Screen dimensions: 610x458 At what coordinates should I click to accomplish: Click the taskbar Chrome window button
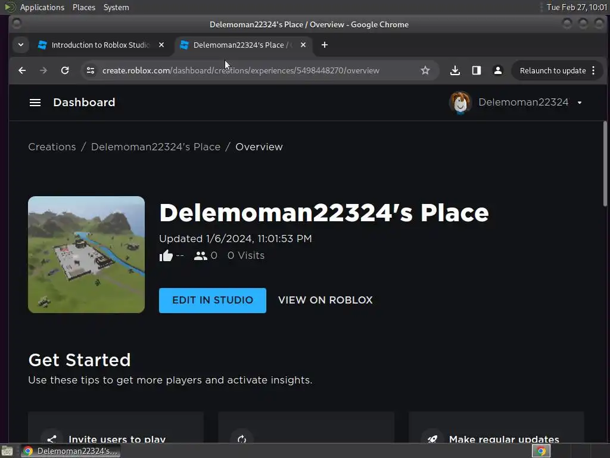pyautogui.click(x=70, y=451)
